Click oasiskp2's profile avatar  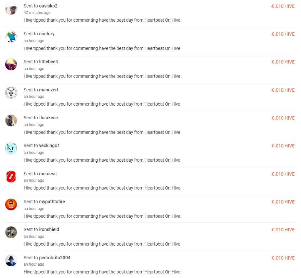(11, 9)
